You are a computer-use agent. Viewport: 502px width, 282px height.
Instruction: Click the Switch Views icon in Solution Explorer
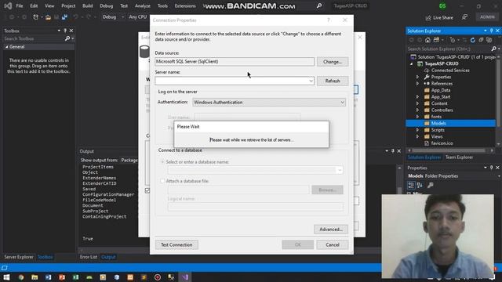pyautogui.click(x=436, y=40)
